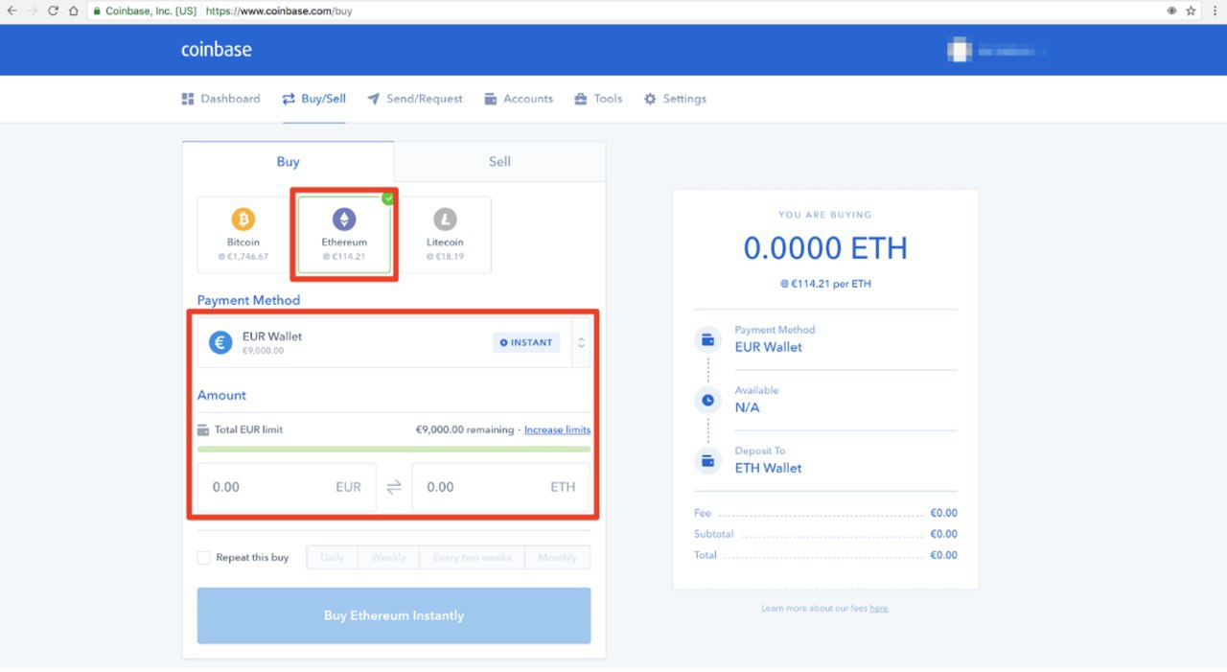This screenshot has width=1227, height=672.
Task: Click the coinbase logo
Action: point(217,50)
